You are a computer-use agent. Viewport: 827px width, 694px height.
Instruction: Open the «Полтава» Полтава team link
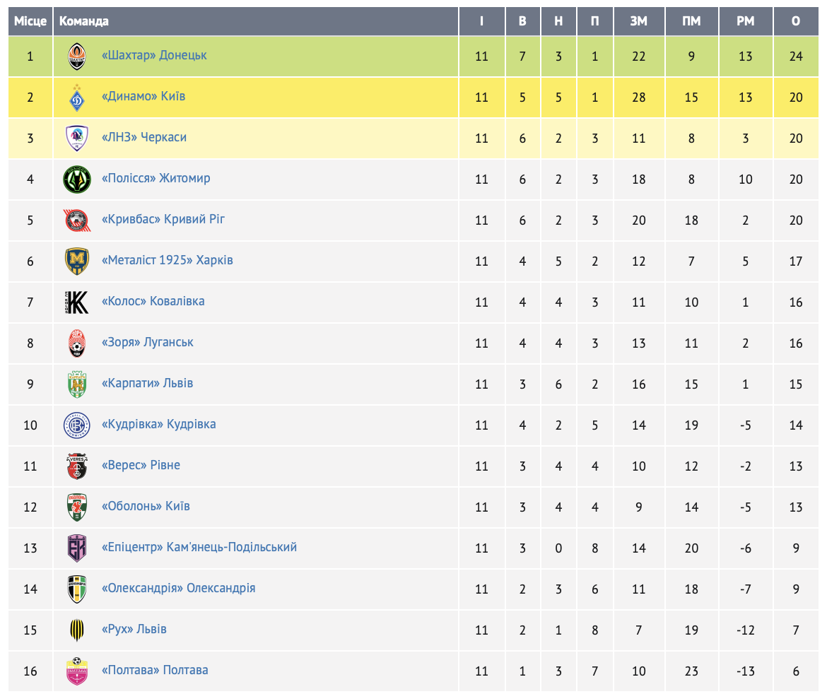coord(155,670)
